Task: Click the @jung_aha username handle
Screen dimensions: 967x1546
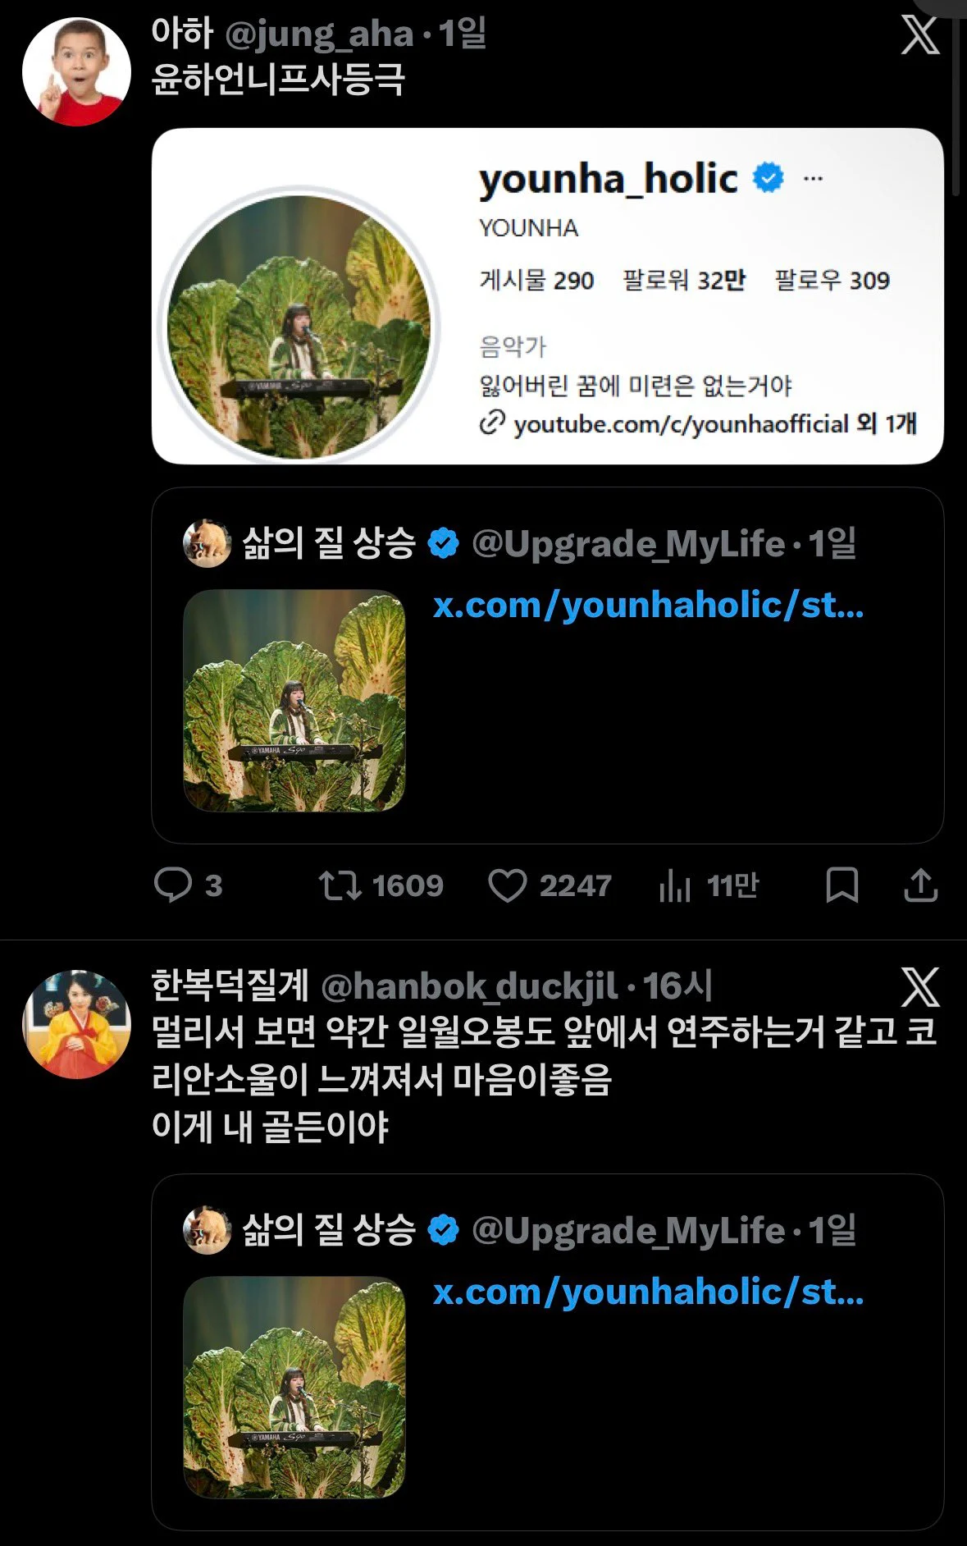Action: click(319, 34)
